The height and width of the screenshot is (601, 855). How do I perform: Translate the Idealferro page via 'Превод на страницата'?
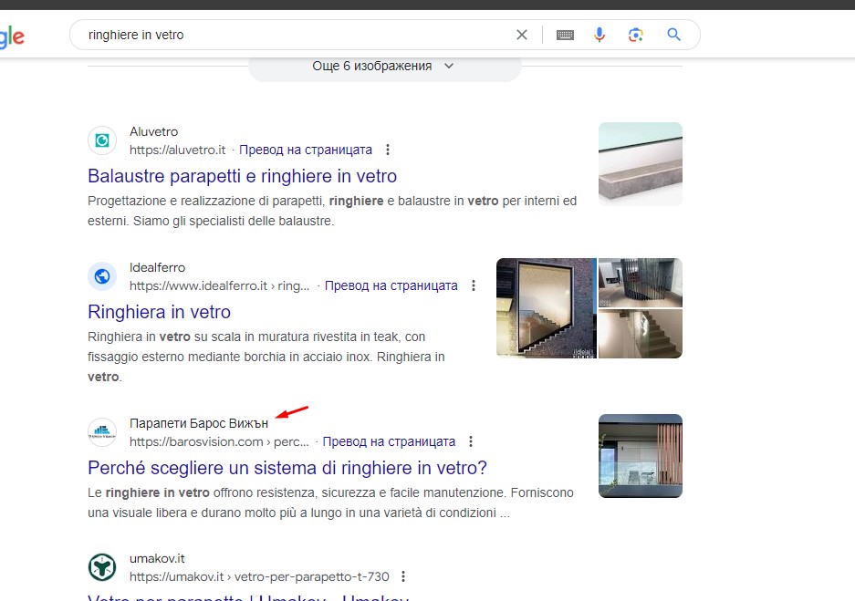point(391,285)
